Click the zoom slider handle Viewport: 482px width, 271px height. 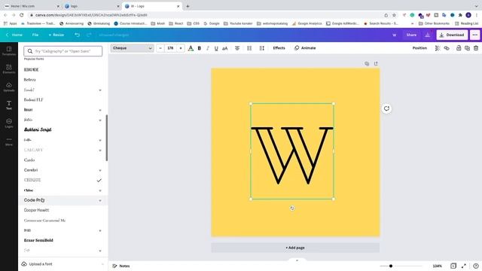point(391,266)
